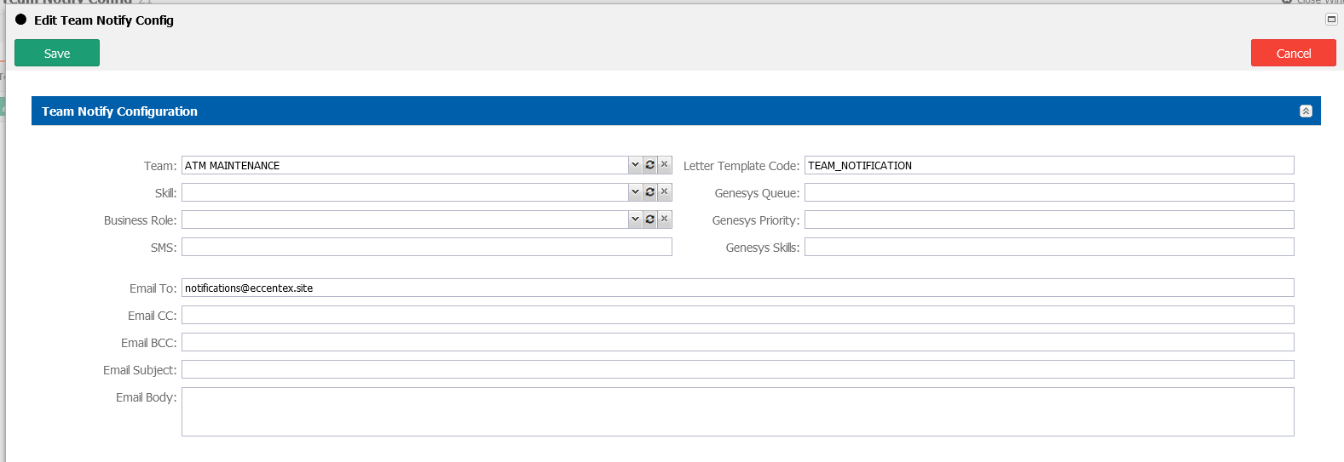The height and width of the screenshot is (462, 1344).
Task: Maximize the Edit Team Notify Config window
Action: click(x=1331, y=20)
